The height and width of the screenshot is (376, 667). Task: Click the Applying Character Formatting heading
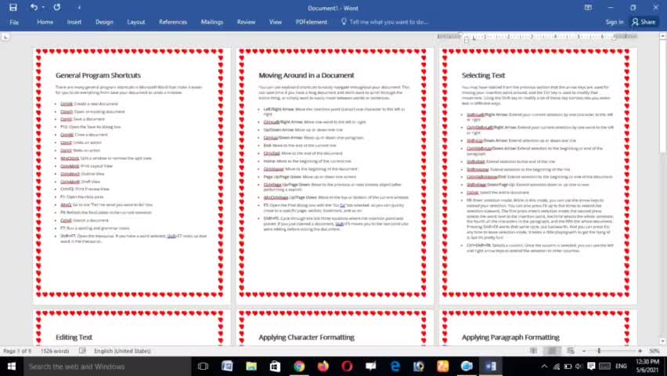[x=306, y=338]
